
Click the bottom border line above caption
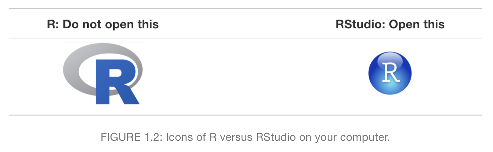click(x=245, y=115)
